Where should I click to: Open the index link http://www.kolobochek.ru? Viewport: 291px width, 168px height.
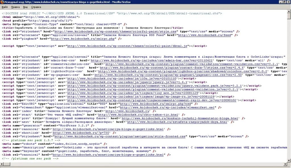[x=127, y=111]
